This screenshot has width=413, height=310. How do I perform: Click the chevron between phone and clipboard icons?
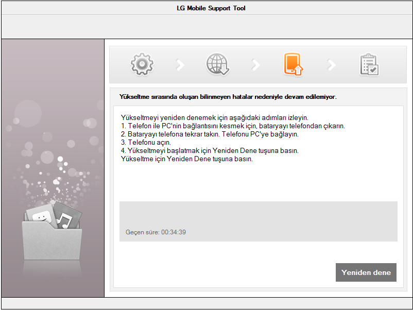[331, 65]
